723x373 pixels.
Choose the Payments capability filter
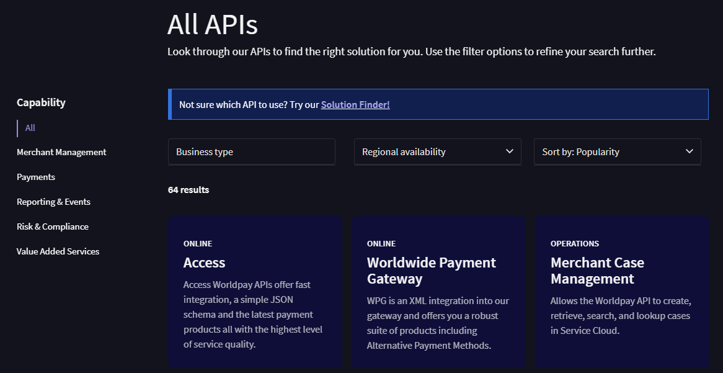(x=36, y=177)
